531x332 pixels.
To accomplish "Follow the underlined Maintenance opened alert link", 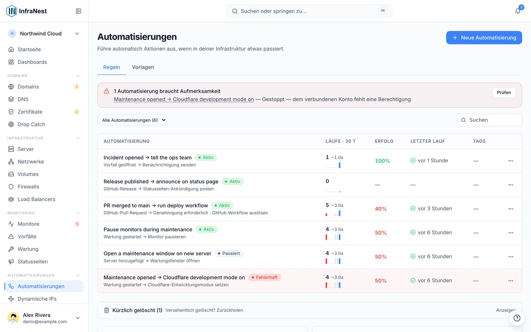I will pyautogui.click(x=184, y=99).
